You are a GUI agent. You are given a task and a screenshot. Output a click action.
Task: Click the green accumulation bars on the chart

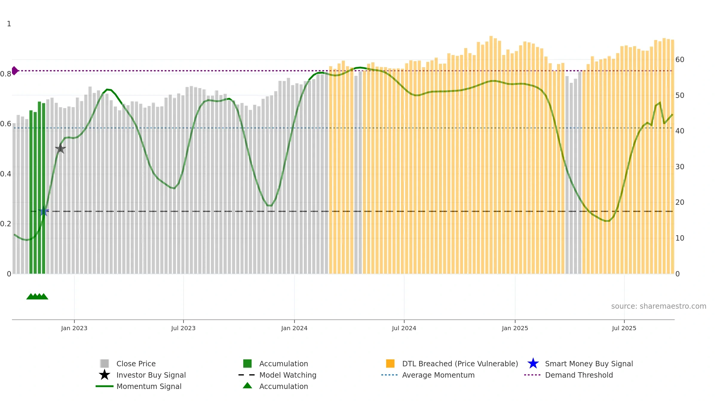coord(37,188)
